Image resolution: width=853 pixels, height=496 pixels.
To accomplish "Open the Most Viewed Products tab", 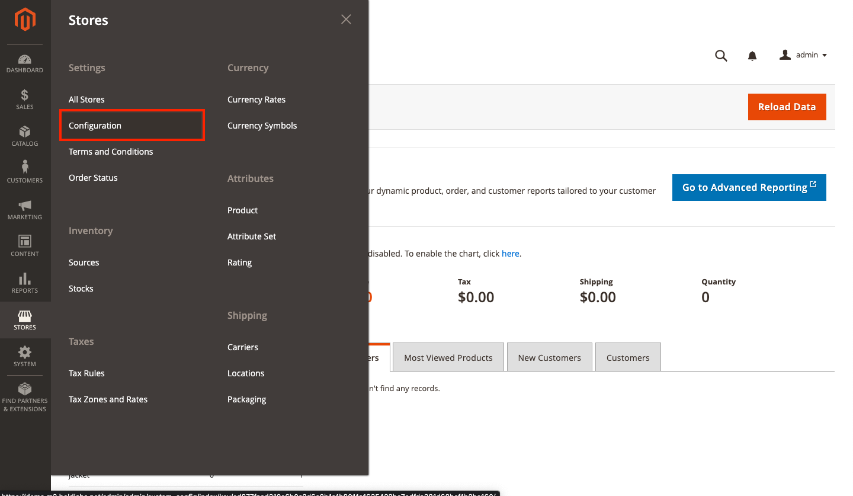I will 448,357.
